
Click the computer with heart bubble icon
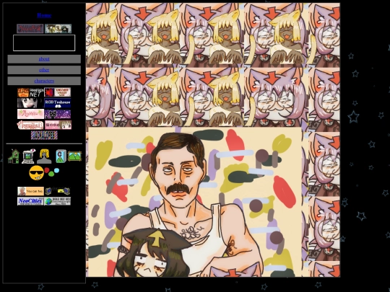point(28,156)
